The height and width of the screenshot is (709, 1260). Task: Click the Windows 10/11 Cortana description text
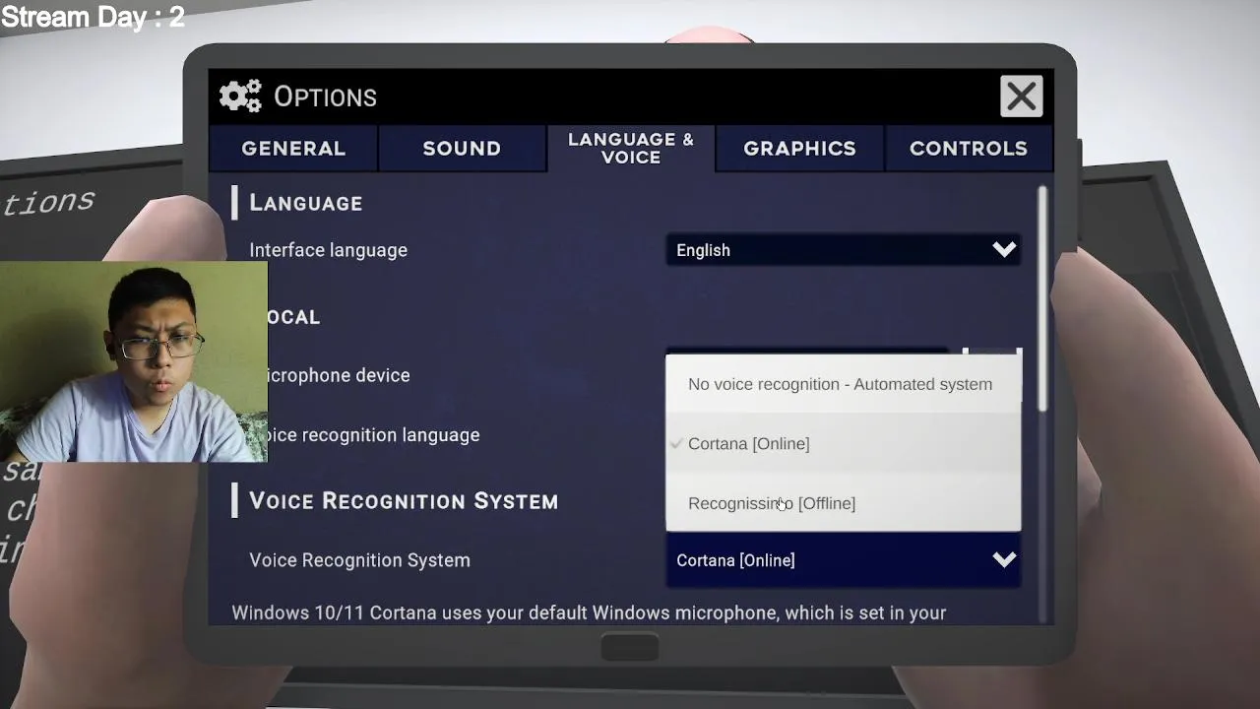[x=589, y=612]
